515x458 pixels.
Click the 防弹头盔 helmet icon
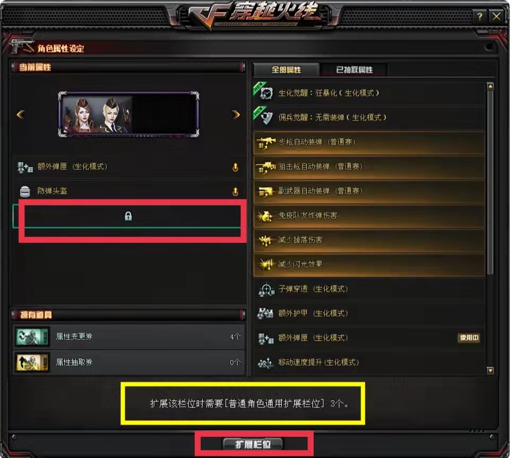25,191
